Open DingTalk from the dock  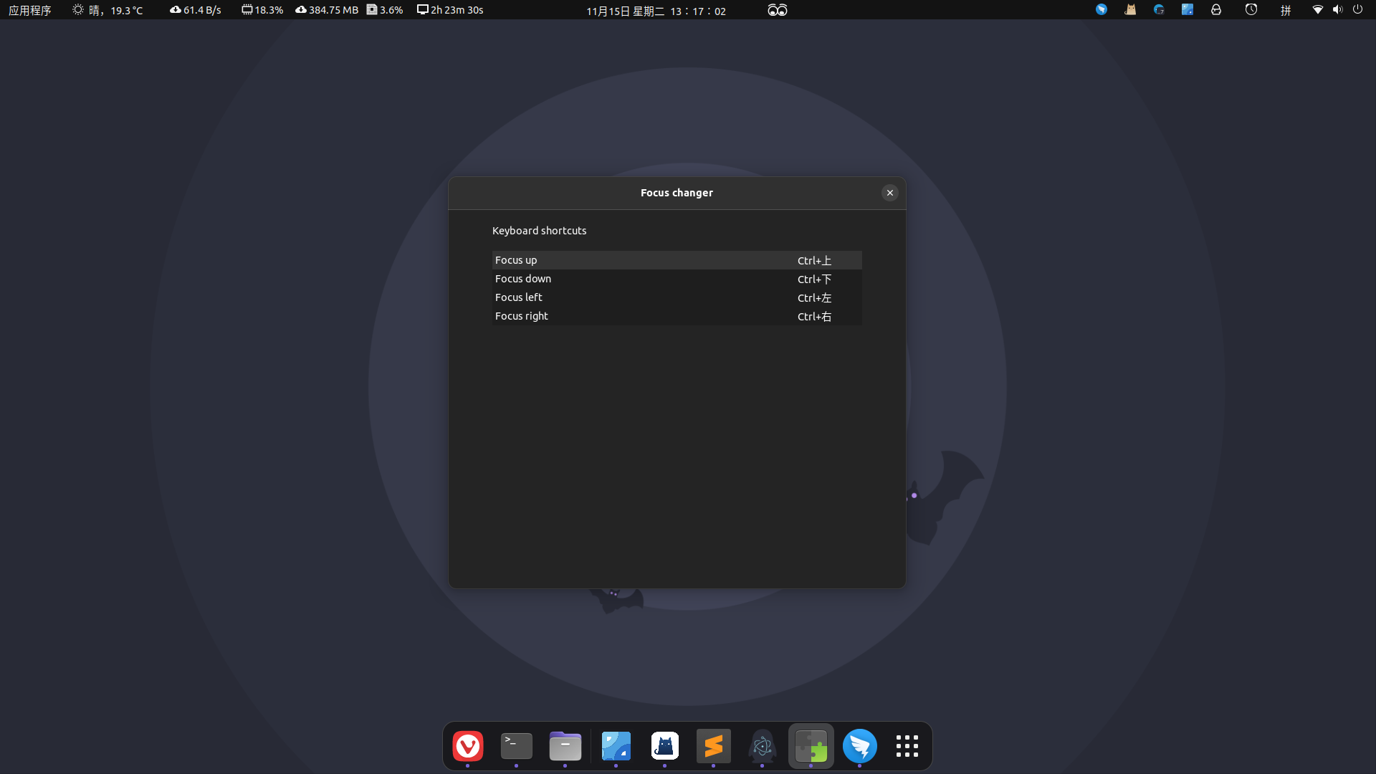coord(859,746)
